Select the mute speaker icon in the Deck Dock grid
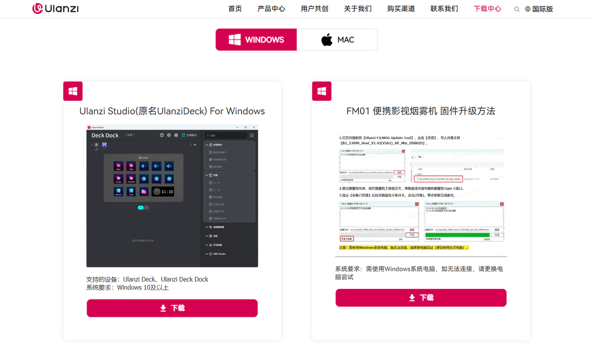This screenshot has height=353, width=593. 169,166
